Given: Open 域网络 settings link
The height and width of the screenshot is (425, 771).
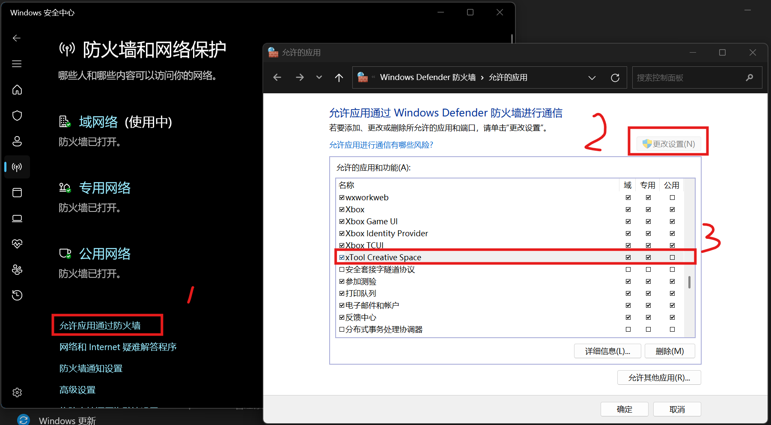Looking at the screenshot, I should pyautogui.click(x=98, y=122).
